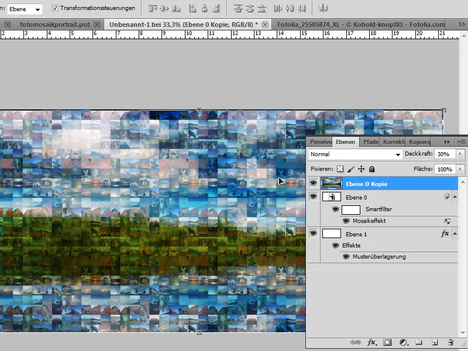Expand hidden panel tabs arrows
468x351 pixels.
[x=447, y=142]
